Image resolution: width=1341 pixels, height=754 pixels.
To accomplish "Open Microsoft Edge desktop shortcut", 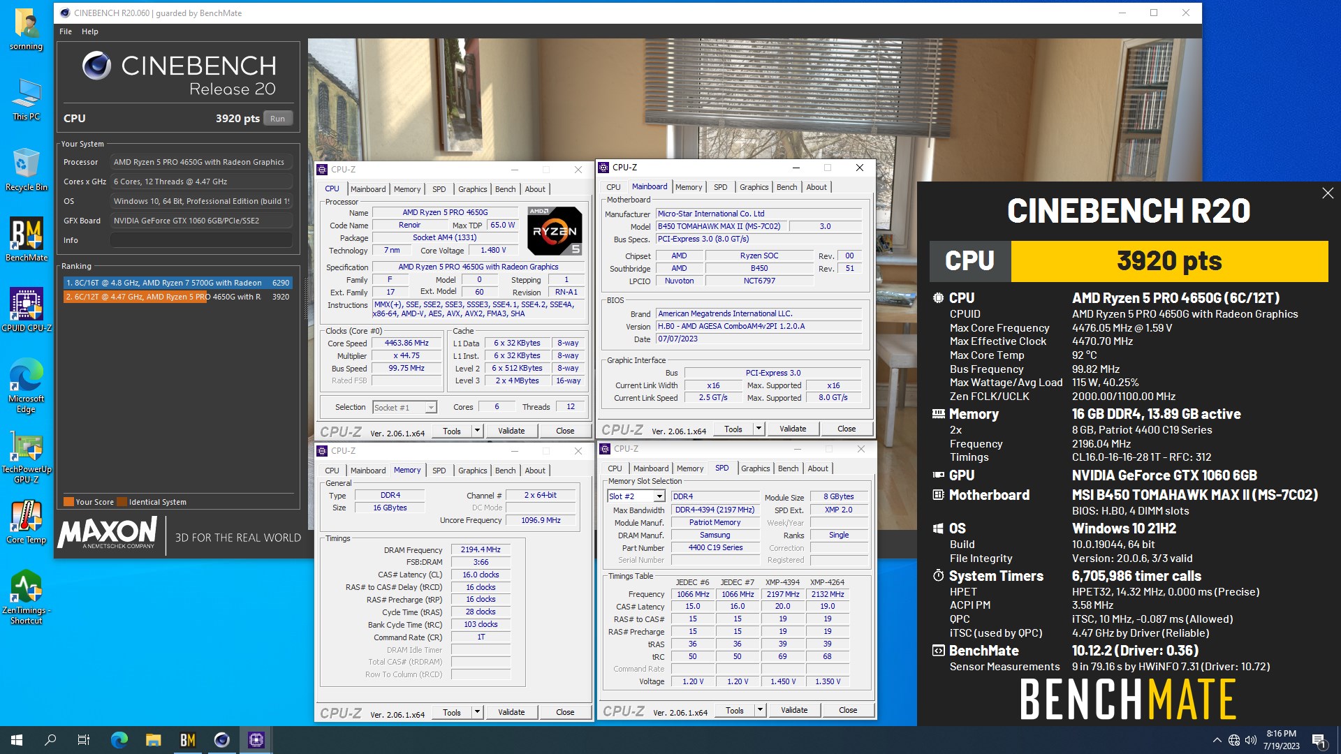I will coord(27,385).
